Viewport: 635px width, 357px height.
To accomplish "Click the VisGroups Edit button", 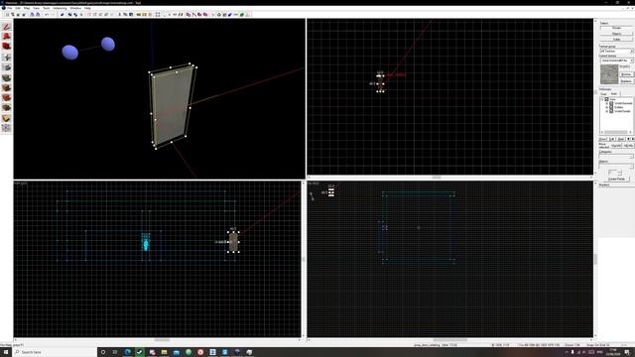I will pos(611,139).
